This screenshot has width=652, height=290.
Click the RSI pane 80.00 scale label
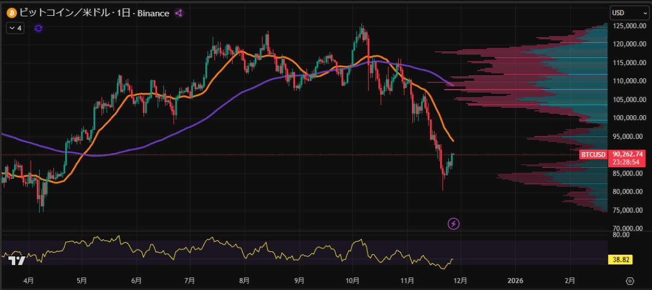621,235
